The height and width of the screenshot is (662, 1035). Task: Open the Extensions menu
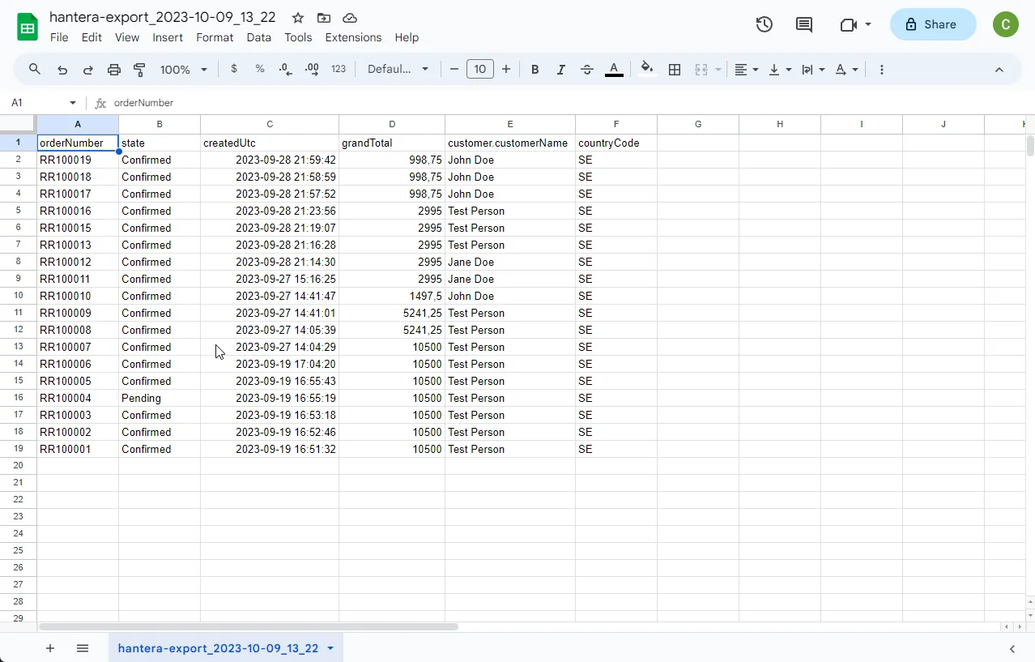click(352, 37)
